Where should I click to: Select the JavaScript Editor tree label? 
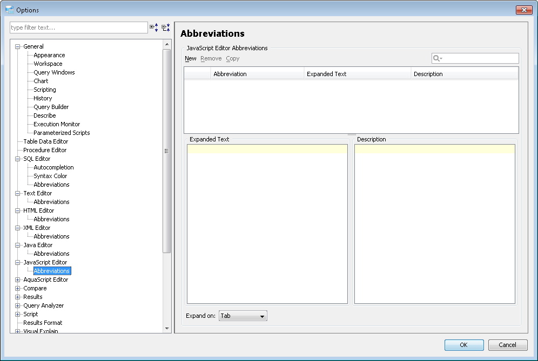pos(45,262)
